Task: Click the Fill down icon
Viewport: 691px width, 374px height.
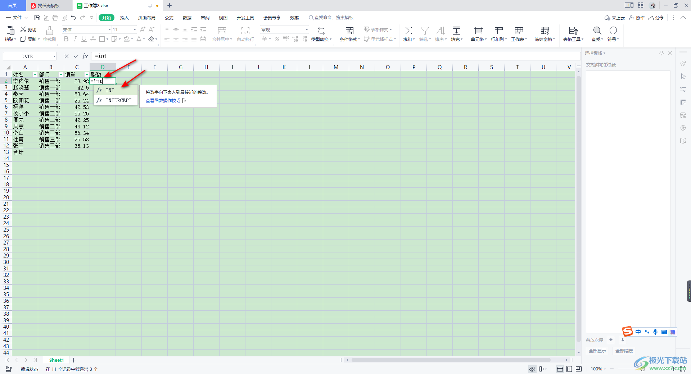Action: [456, 31]
